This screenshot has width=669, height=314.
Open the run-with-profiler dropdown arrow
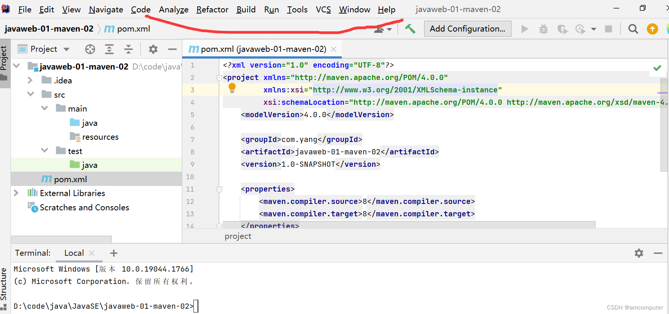(x=593, y=29)
